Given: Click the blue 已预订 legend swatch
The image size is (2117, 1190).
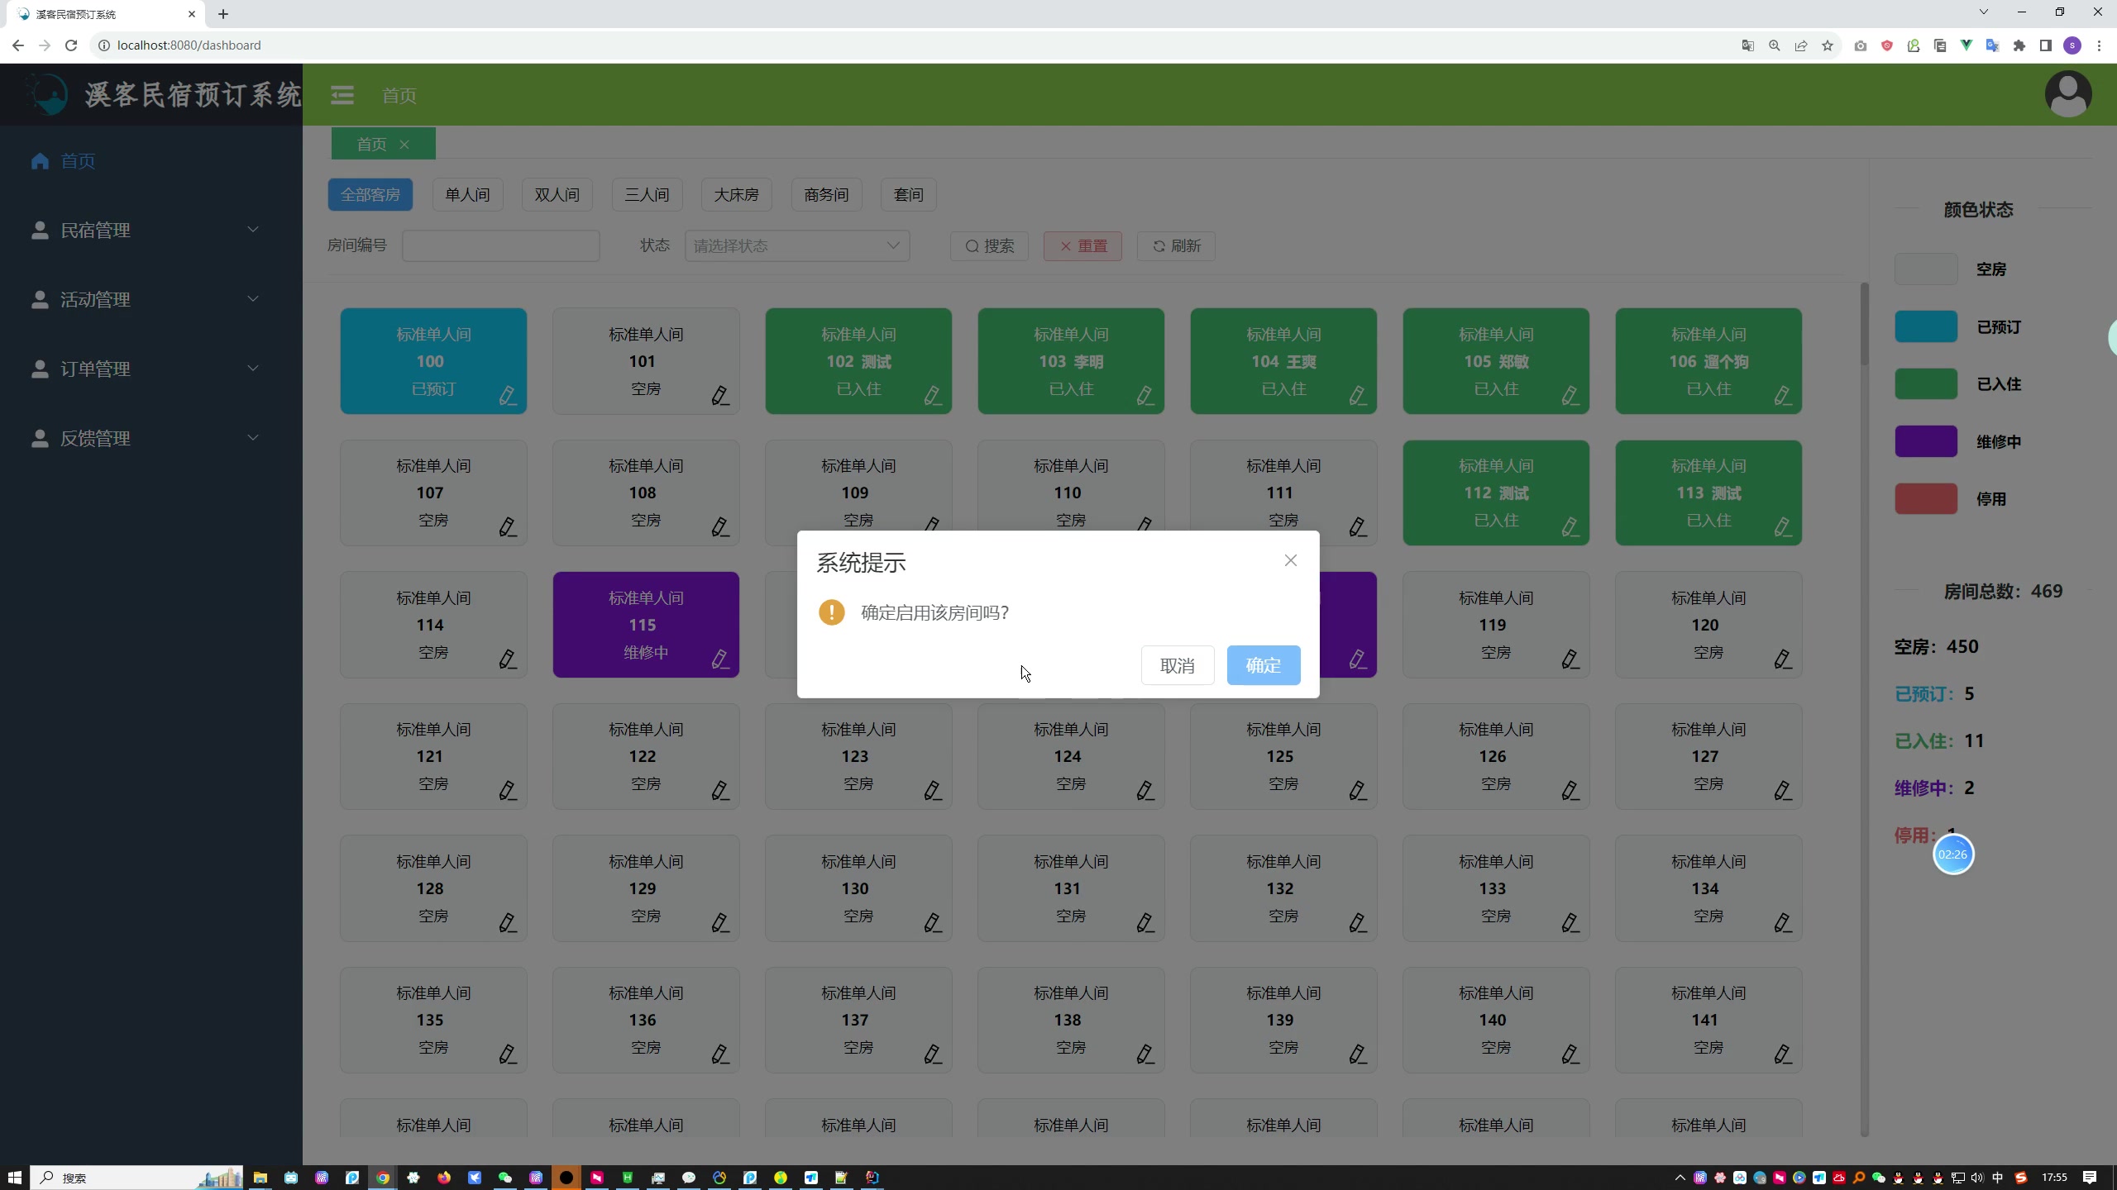Looking at the screenshot, I should 1926,327.
